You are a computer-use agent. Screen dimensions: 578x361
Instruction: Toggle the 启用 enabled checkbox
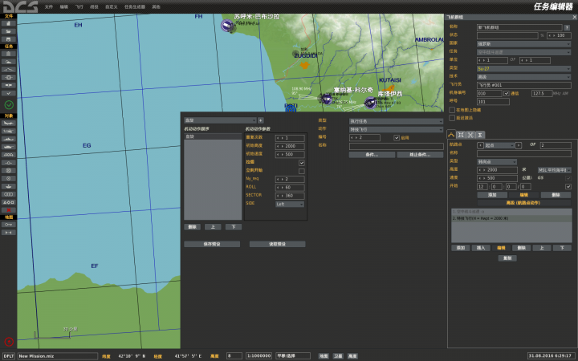(397, 138)
